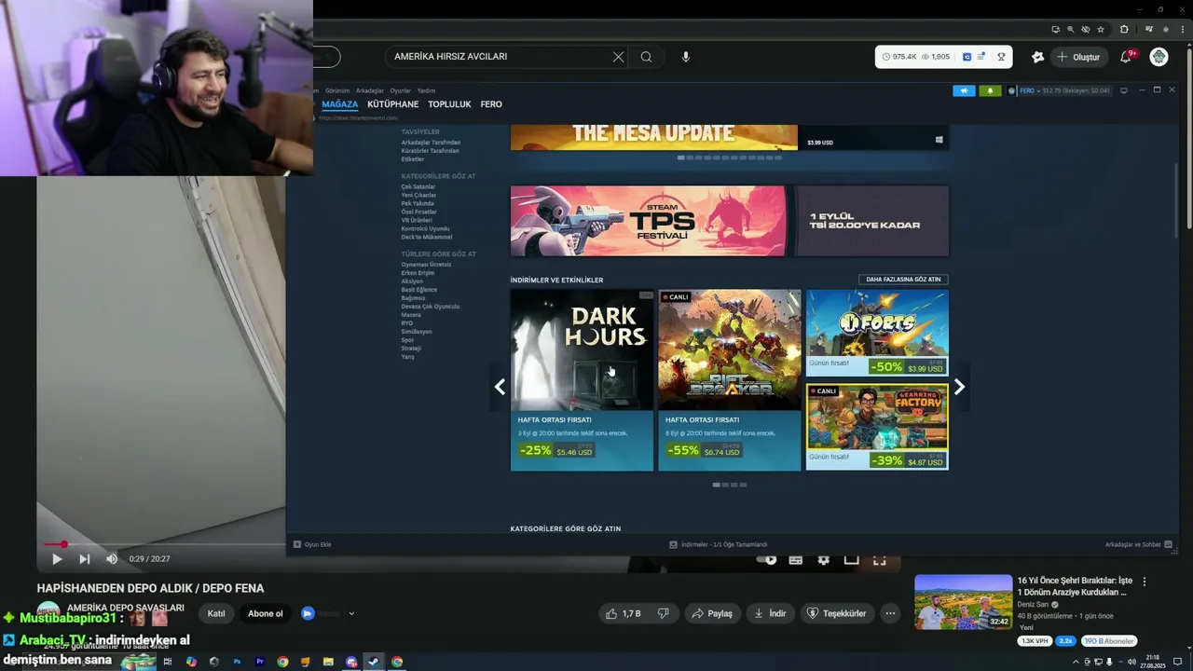The width and height of the screenshot is (1193, 671).
Task: Open the Steam FERO profile tab
Action: pos(491,104)
